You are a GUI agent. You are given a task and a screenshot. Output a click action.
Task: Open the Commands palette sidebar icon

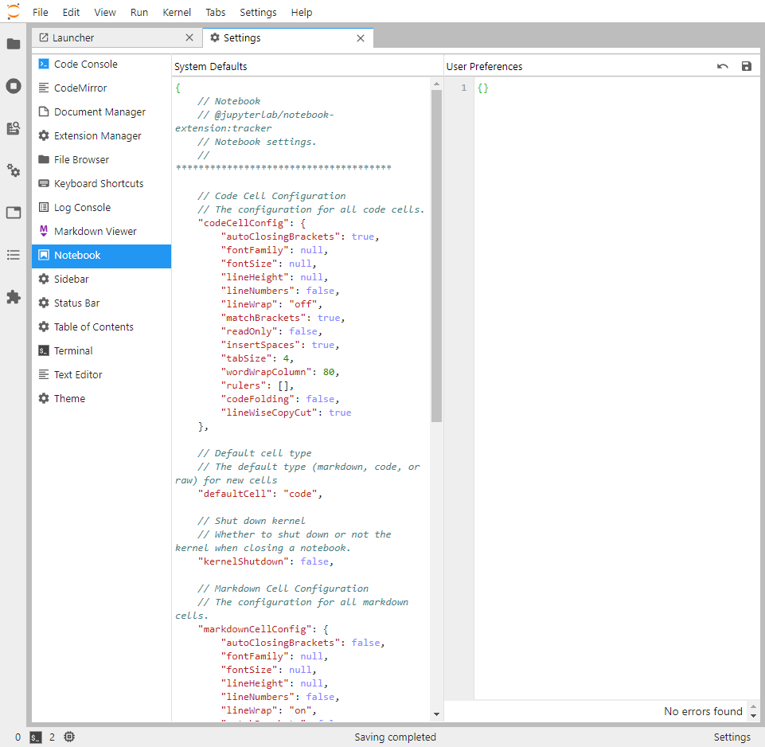14,128
